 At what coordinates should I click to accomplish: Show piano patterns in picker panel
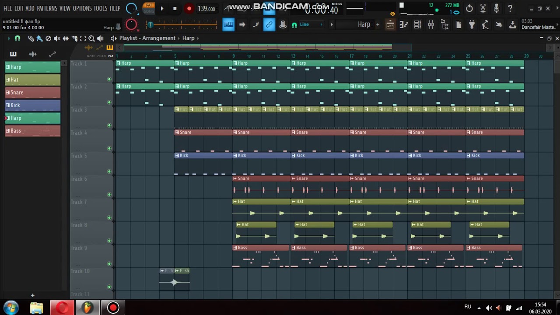[13, 54]
